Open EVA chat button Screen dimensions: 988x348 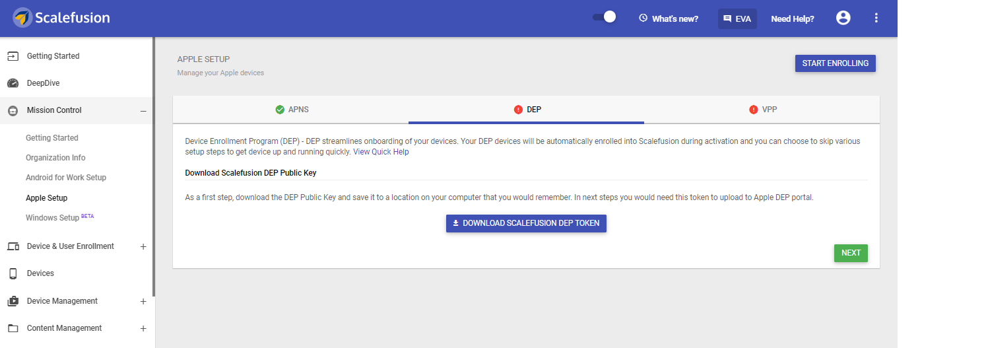737,18
